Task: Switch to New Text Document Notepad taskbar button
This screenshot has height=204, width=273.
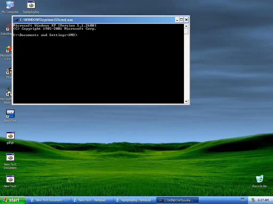Action: coord(49,200)
